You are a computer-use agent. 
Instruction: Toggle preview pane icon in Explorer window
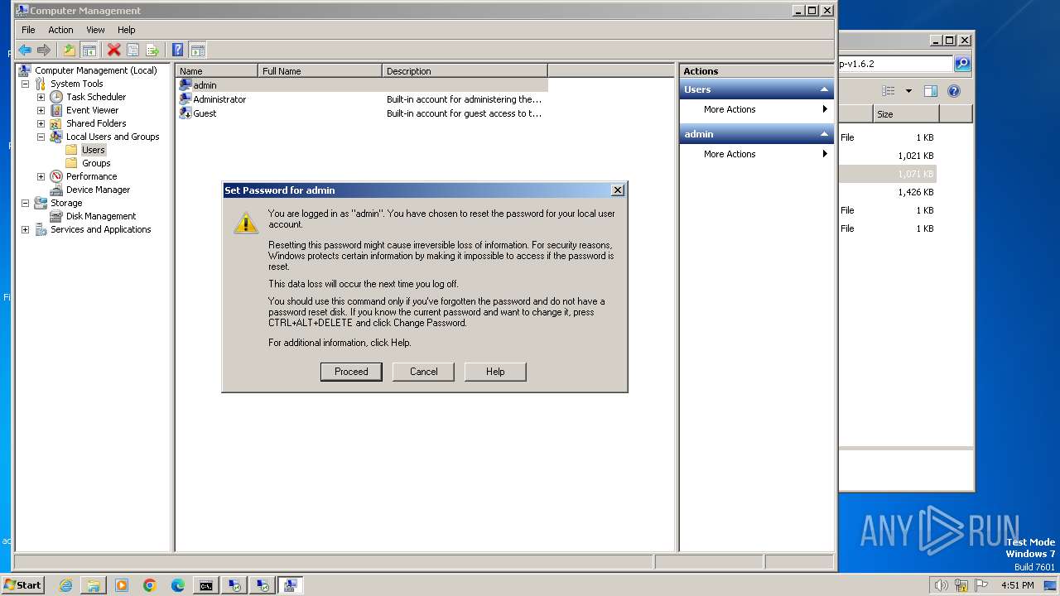click(931, 91)
